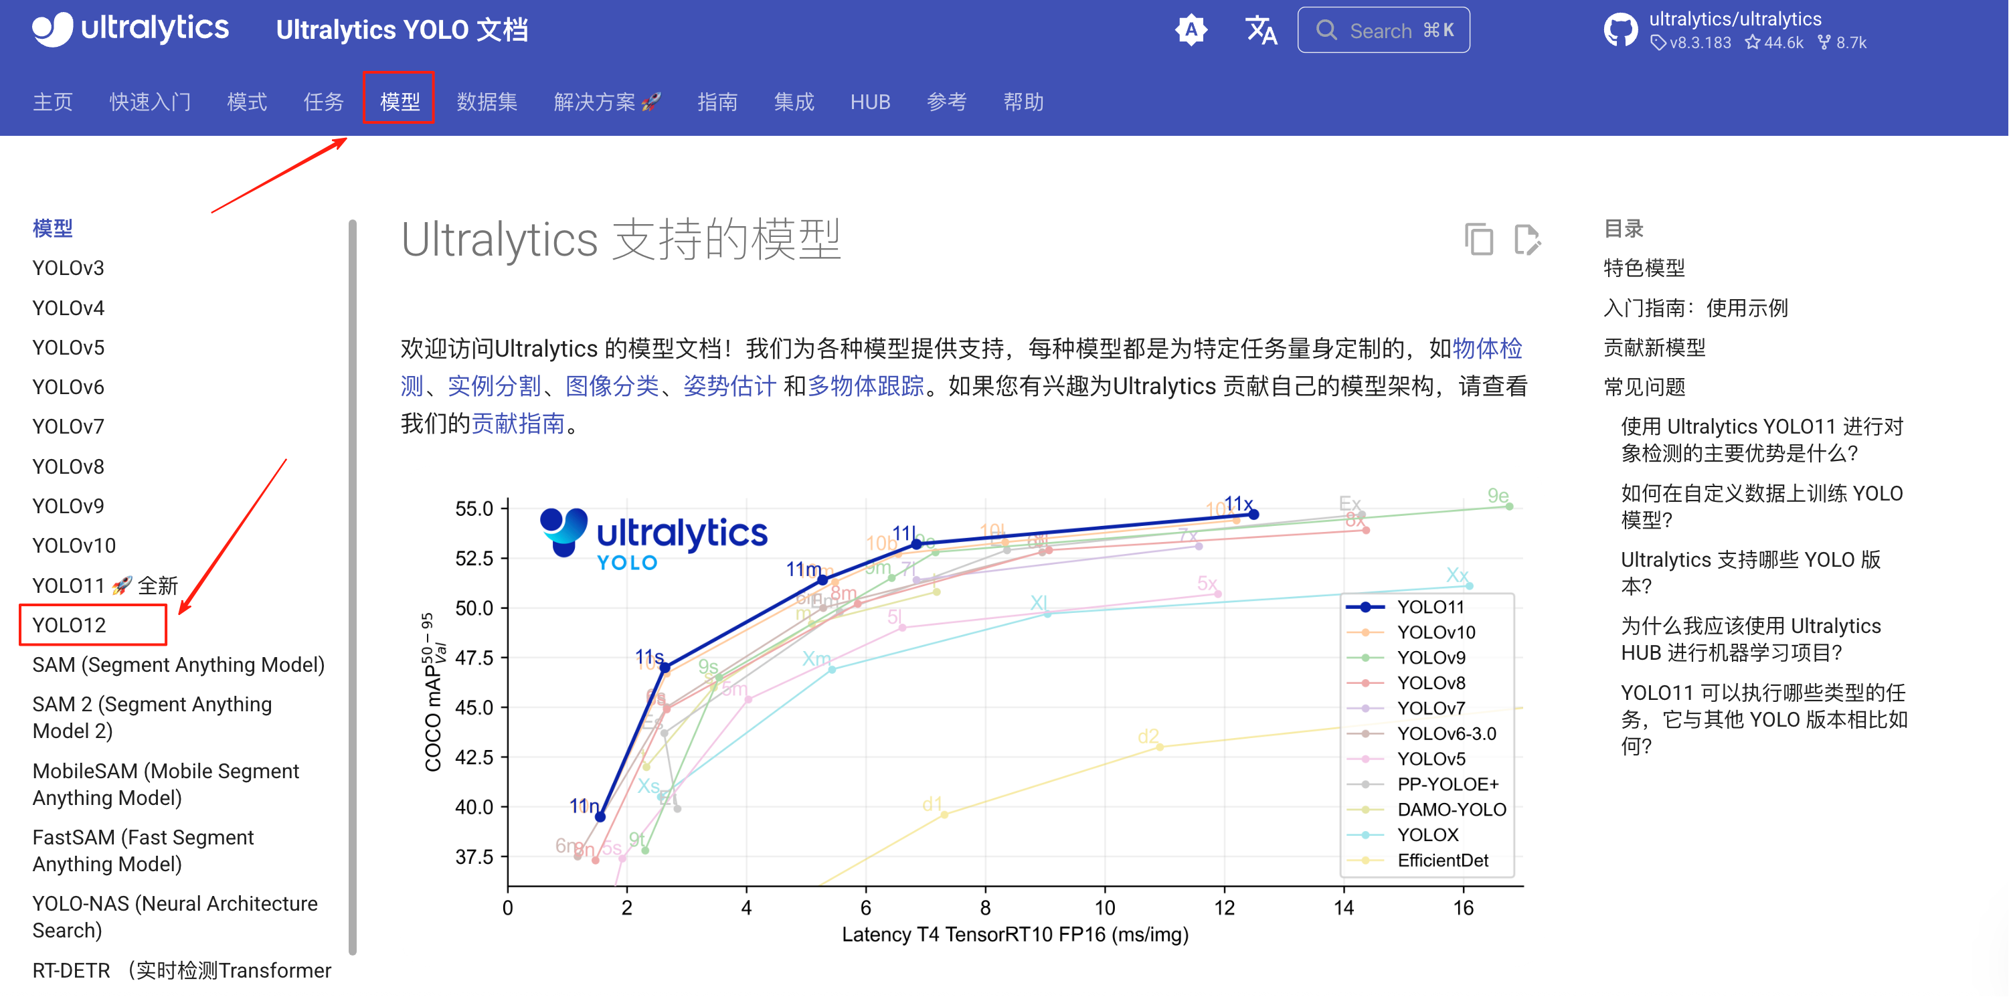Open the 模型 navigation tab
The image size is (2009, 997).
(x=400, y=101)
